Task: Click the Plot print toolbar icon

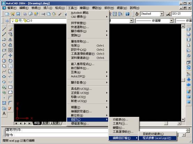Action: click(x=25, y=14)
